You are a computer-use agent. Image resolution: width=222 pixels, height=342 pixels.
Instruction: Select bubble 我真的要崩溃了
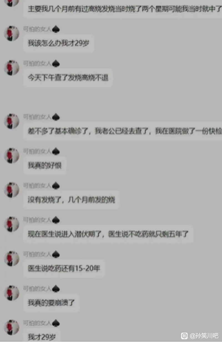tap(51, 303)
